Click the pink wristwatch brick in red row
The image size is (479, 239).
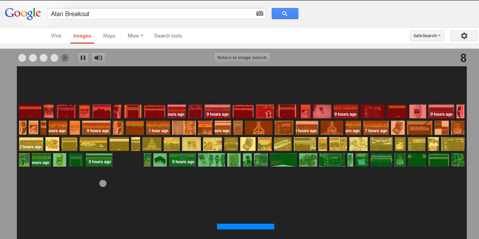point(418,111)
